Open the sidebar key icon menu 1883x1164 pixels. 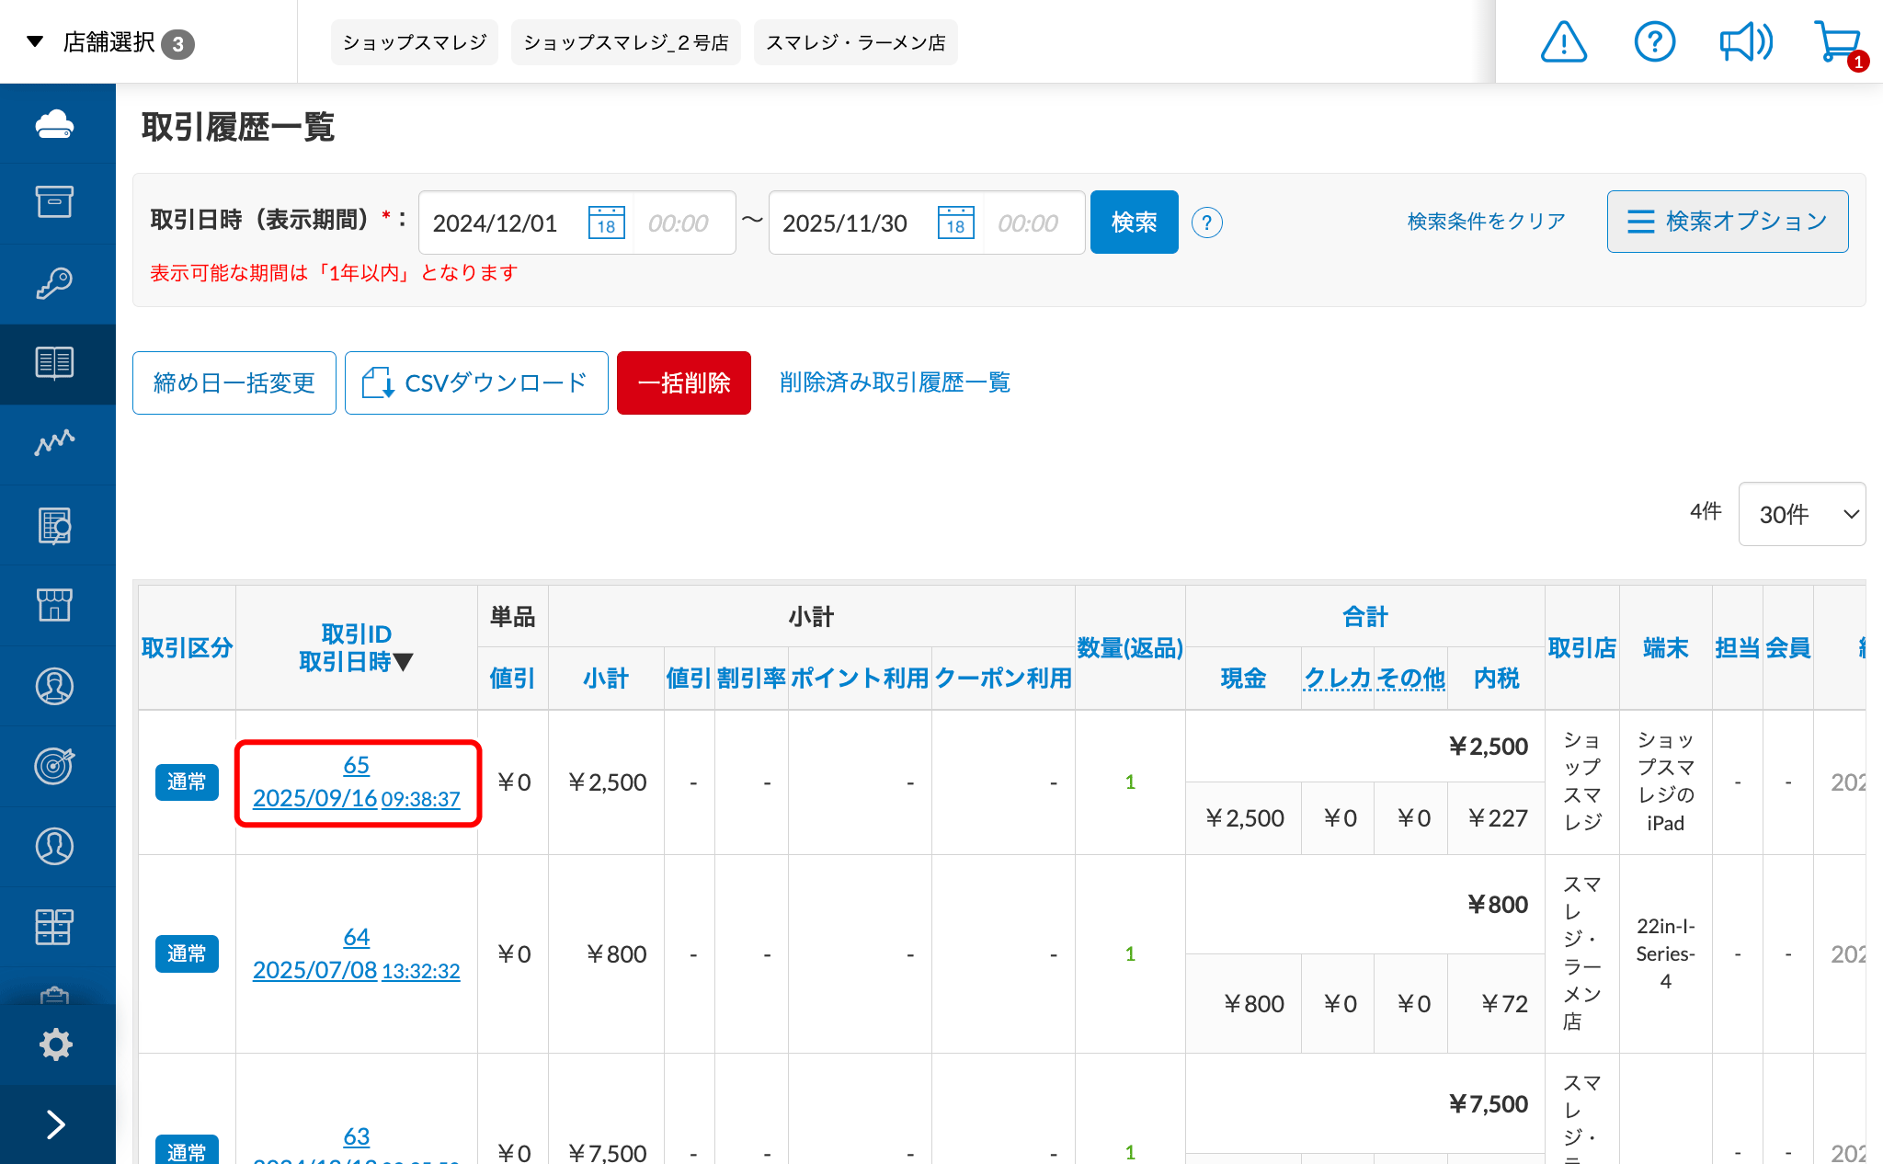coord(55,283)
